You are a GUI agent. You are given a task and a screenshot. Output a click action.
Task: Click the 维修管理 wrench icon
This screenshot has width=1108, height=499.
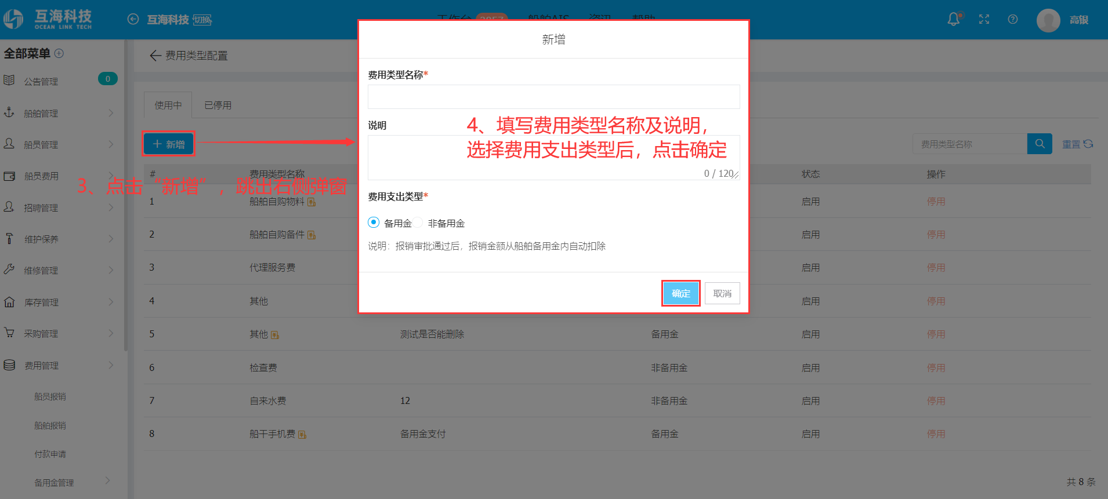click(x=9, y=269)
